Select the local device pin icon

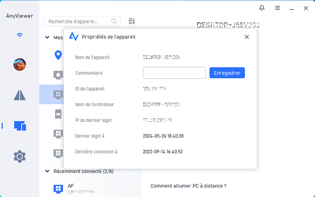[58, 55]
